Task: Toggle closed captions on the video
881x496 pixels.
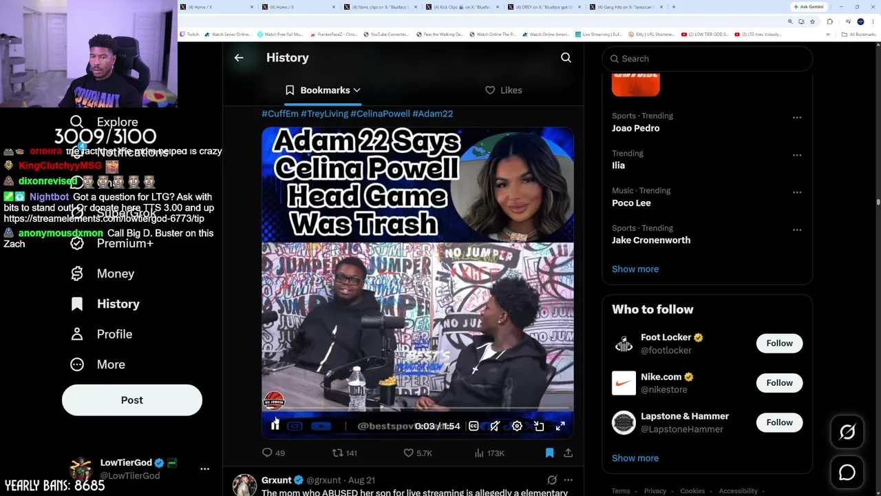Action: [474, 426]
